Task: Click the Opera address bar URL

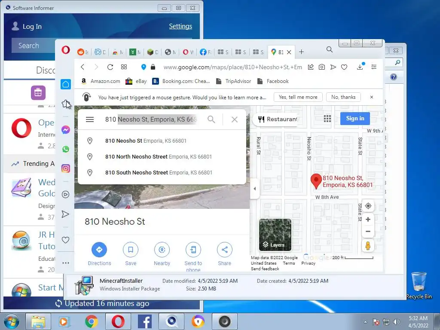Action: (232, 67)
